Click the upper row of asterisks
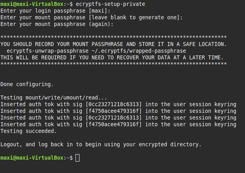The height and width of the screenshot is (173, 245). click(113, 37)
